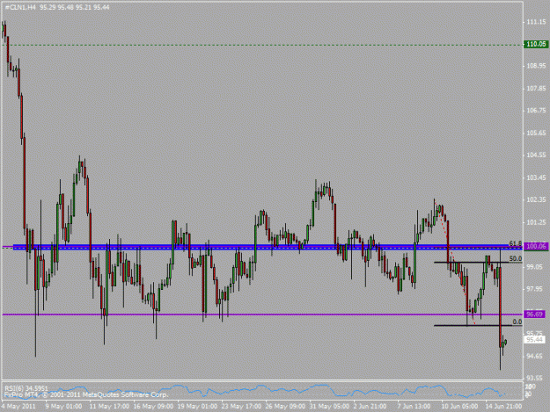This screenshot has height=412, width=550.
Task: Click the current price tag 95.44
Action: pyautogui.click(x=534, y=340)
